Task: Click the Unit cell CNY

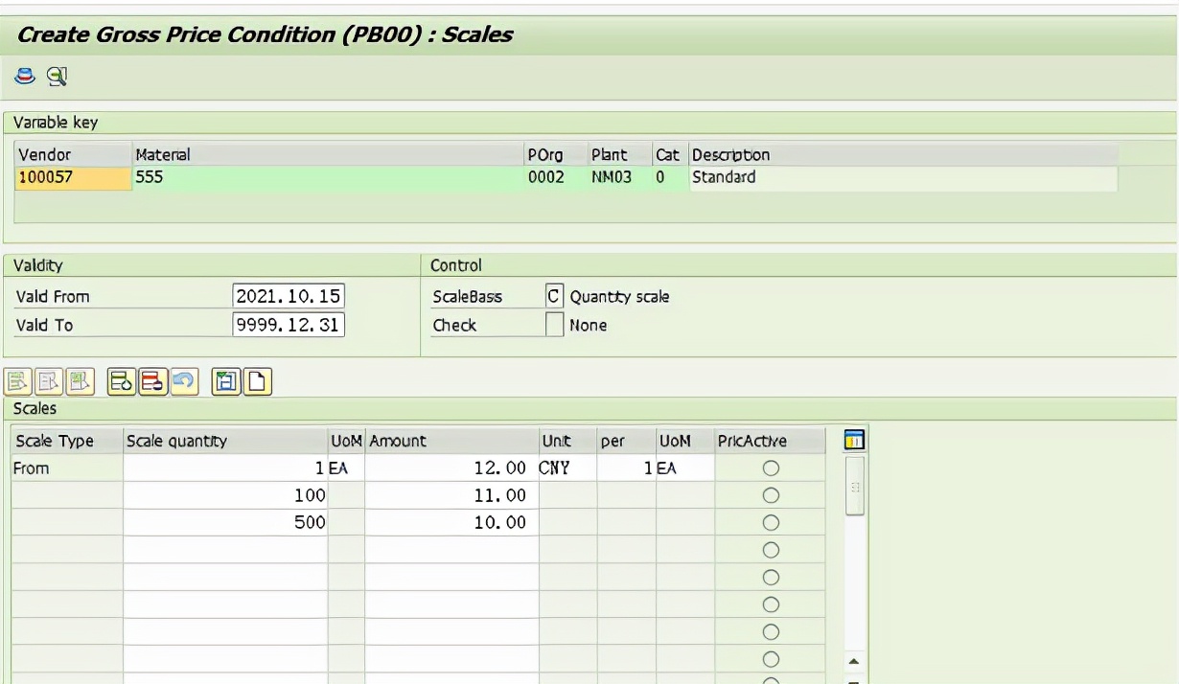Action: click(x=567, y=468)
